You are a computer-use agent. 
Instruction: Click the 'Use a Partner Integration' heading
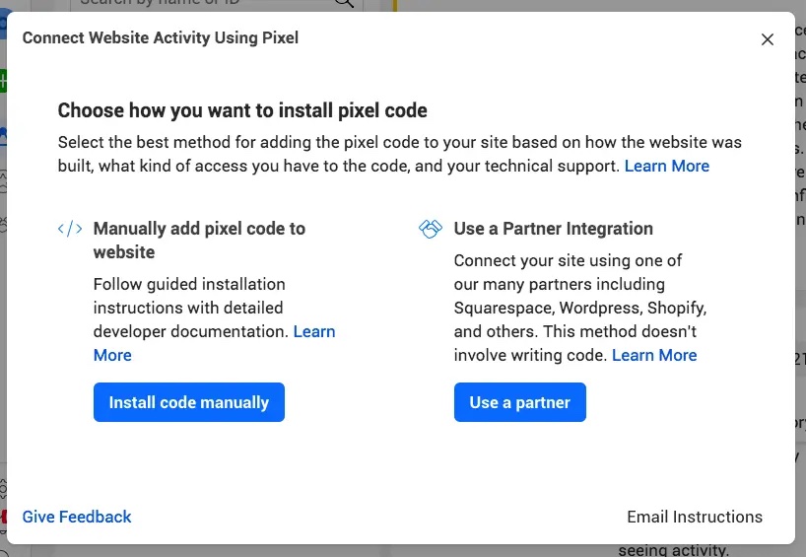coord(553,229)
